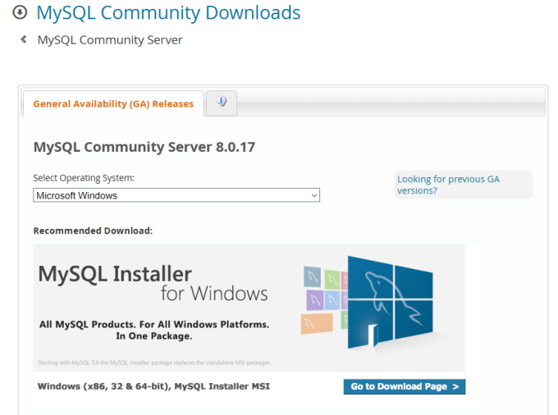Follow the Looking for previous GA versions link
Image resolution: width=558 pixels, height=415 pixels.
tap(448, 185)
